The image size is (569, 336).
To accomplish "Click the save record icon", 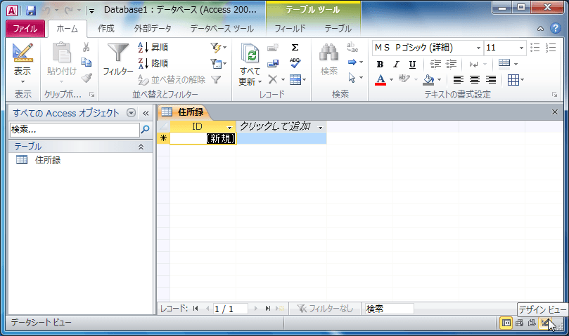I will tap(273, 63).
